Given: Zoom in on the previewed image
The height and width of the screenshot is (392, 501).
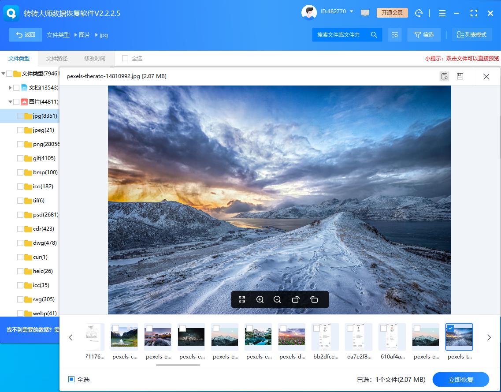Looking at the screenshot, I should (260, 299).
